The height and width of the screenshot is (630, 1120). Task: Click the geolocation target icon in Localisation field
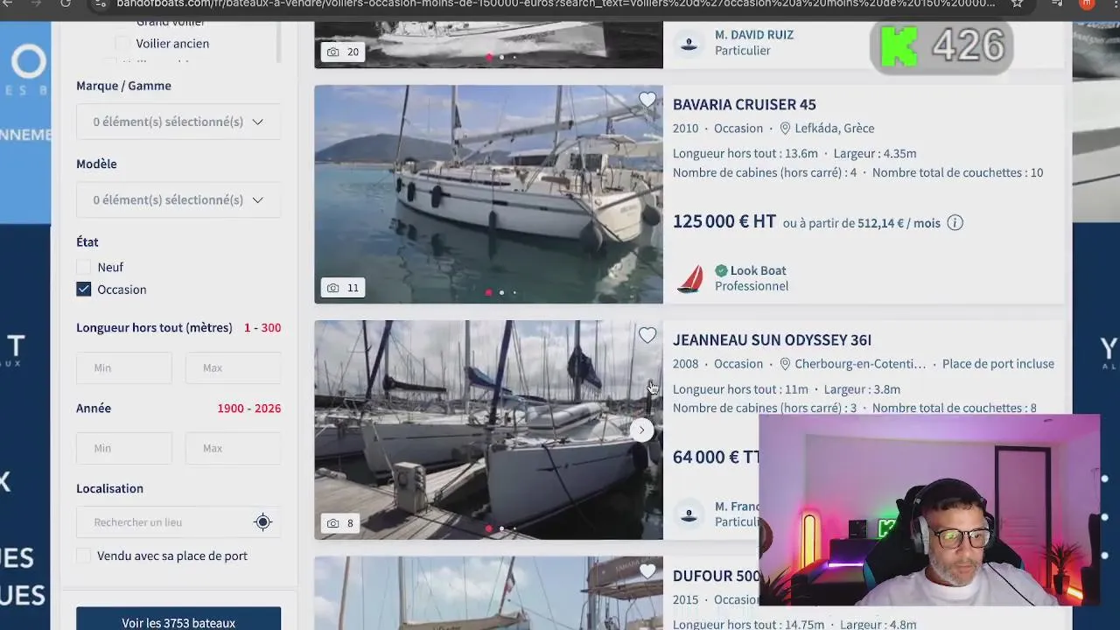tap(262, 522)
